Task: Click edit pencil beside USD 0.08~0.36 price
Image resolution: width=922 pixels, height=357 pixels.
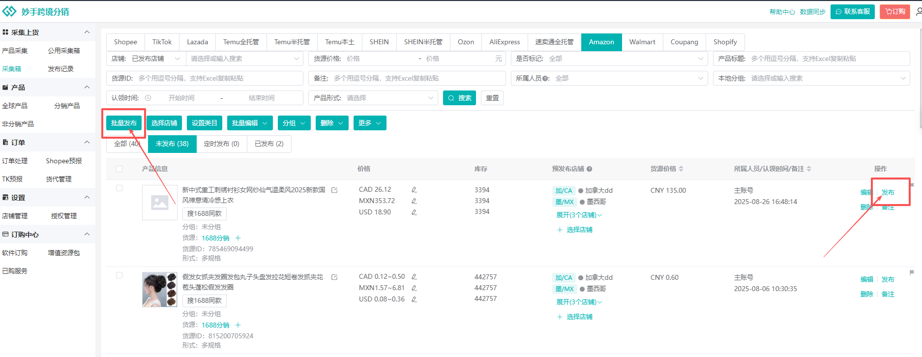Action: click(x=414, y=299)
